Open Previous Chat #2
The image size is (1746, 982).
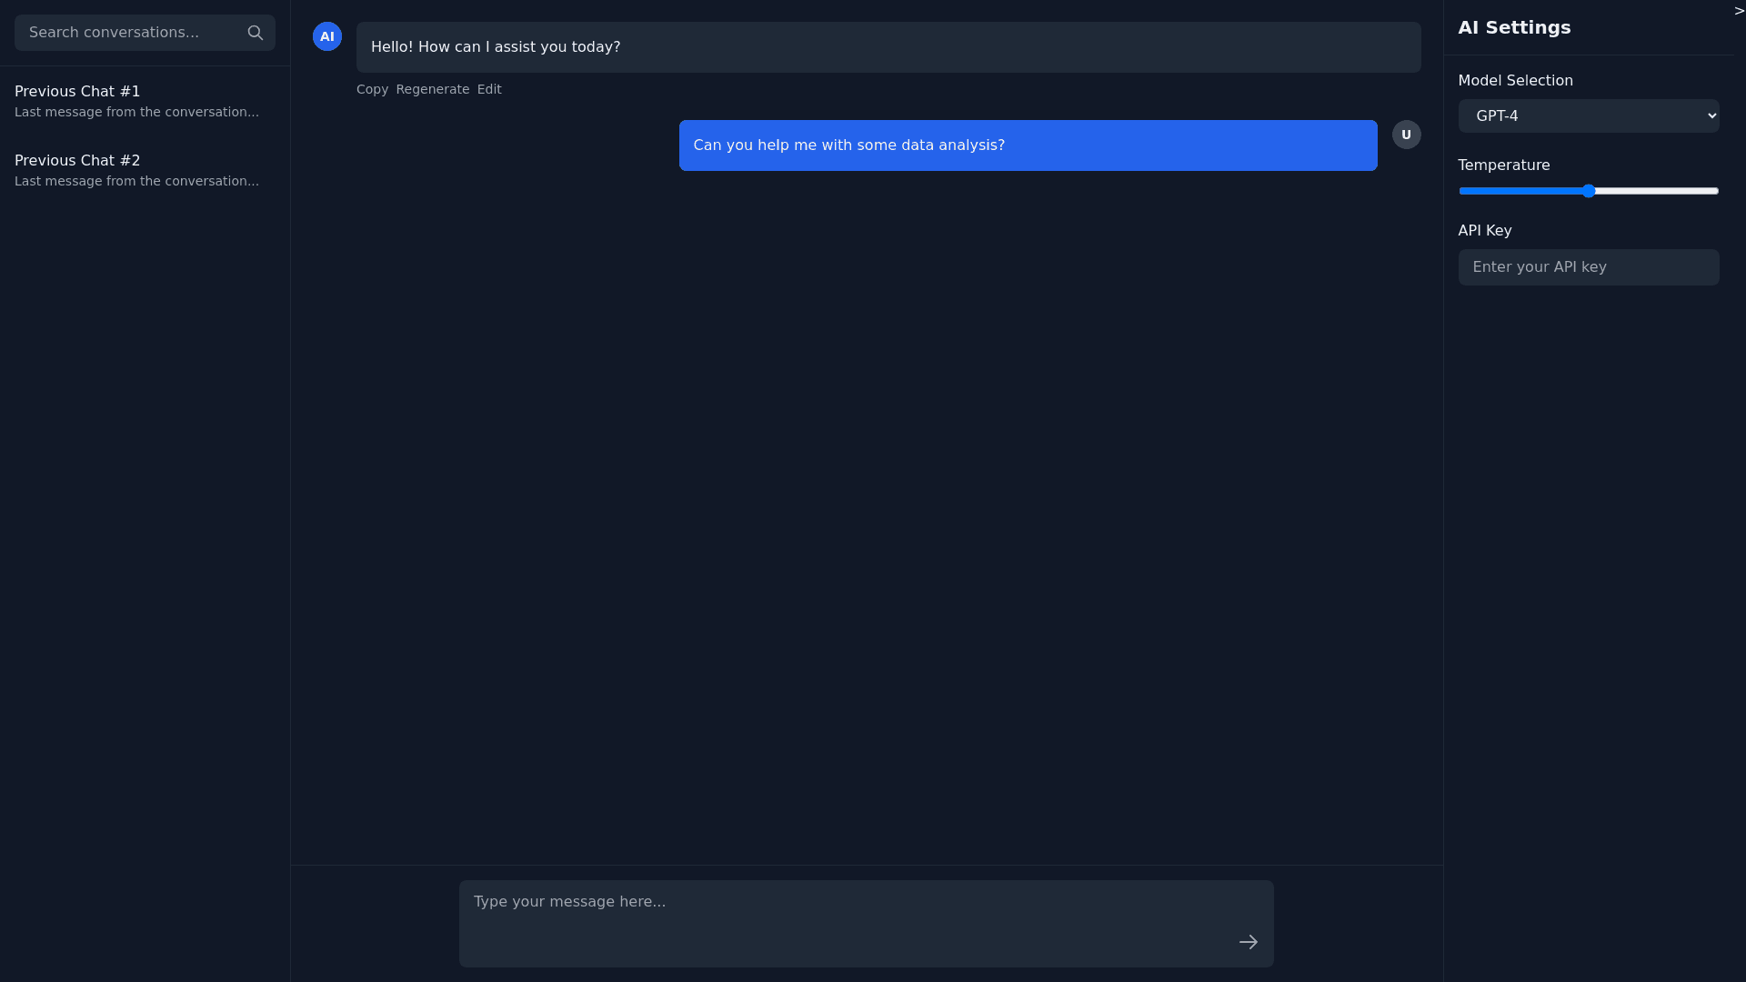click(136, 170)
